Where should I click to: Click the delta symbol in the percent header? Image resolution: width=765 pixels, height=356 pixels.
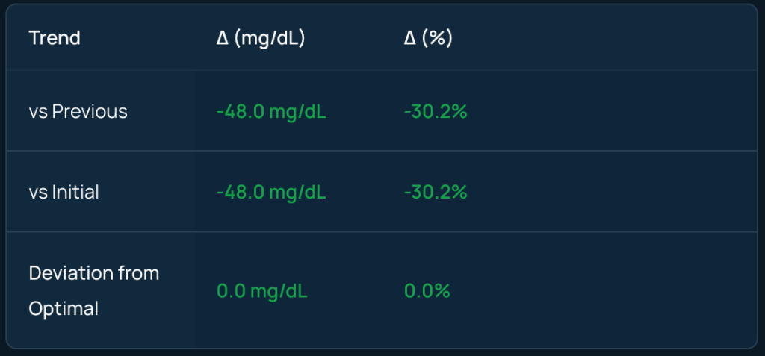point(409,38)
